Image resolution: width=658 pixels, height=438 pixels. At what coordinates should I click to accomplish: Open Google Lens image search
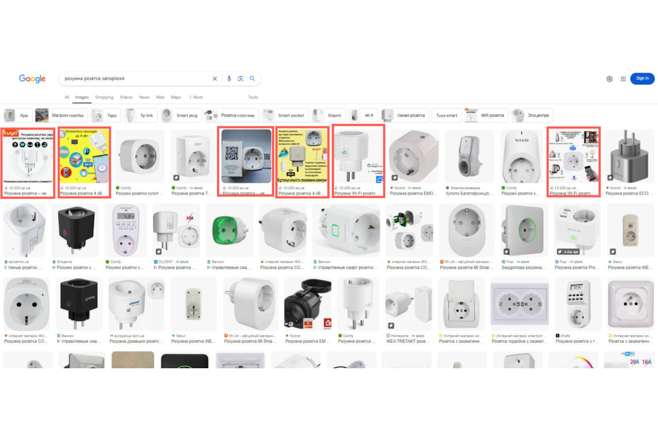point(241,78)
